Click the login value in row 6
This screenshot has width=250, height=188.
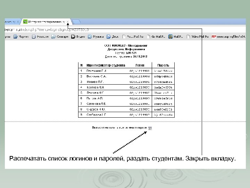coord(140,98)
